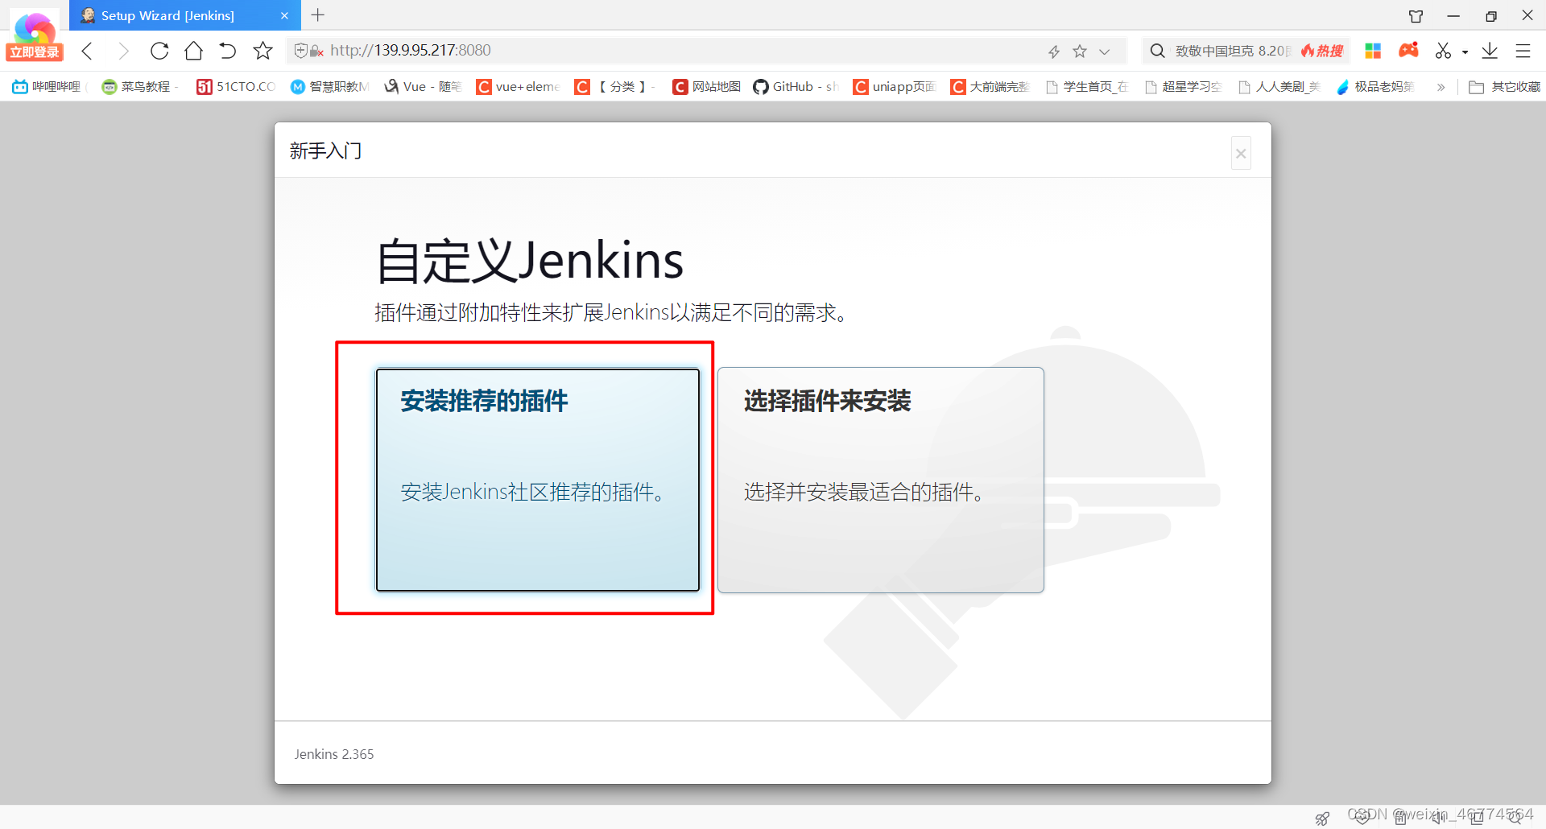Open the 超星学习 bookmark
1546x829 pixels.
coord(1184,87)
